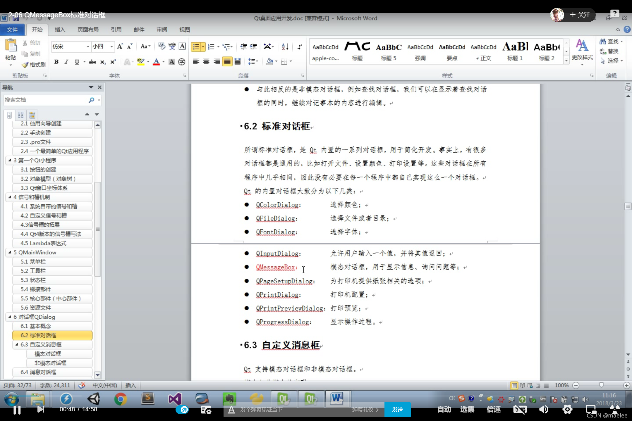Switch to browse search results icon
Image resolution: width=632 pixels, height=421 pixels.
(x=32, y=115)
